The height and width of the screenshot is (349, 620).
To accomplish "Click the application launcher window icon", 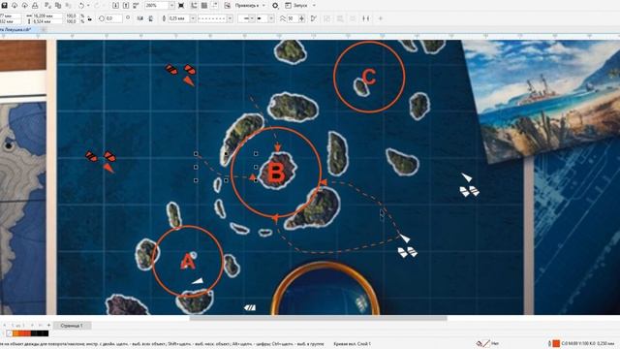I will pos(289,6).
